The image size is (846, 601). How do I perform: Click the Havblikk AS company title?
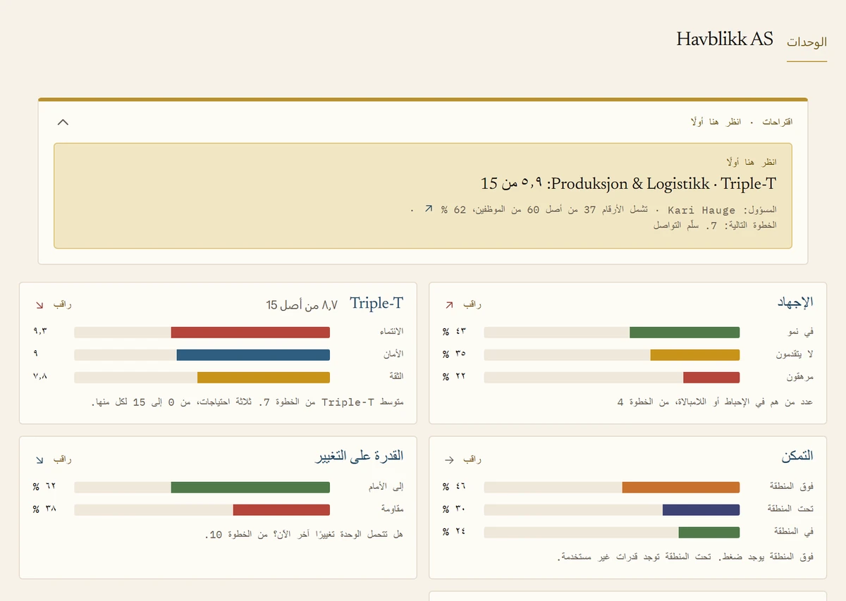click(x=725, y=39)
